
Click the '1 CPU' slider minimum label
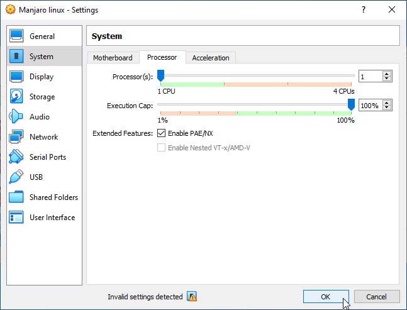(166, 91)
